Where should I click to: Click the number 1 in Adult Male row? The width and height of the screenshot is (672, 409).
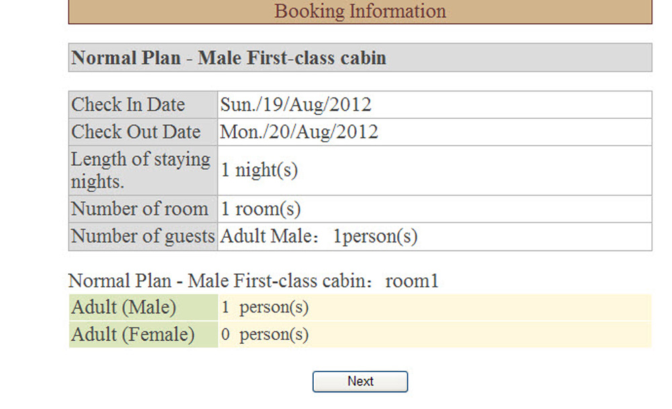point(225,307)
